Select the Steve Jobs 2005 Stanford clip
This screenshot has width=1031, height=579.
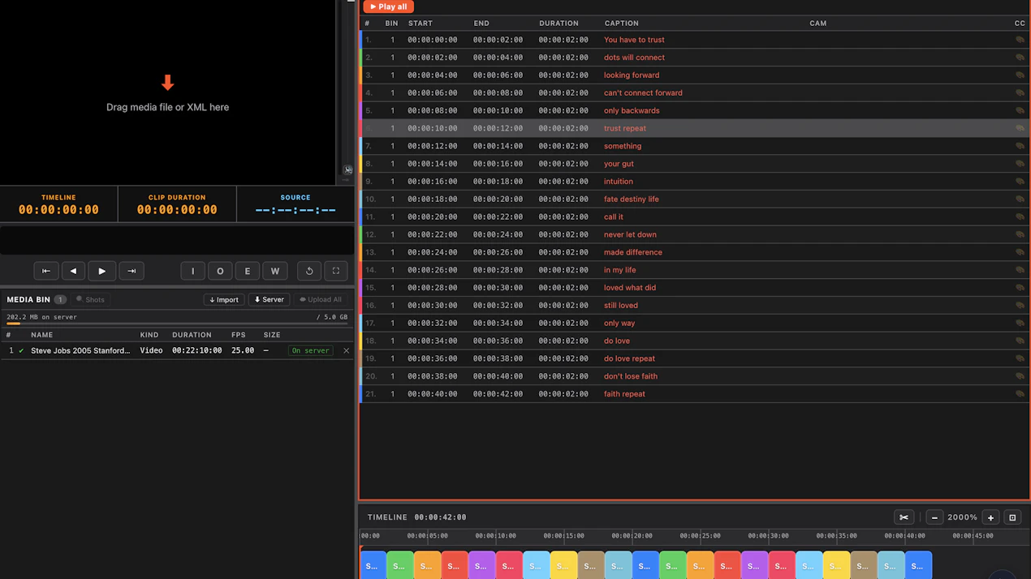(x=80, y=351)
